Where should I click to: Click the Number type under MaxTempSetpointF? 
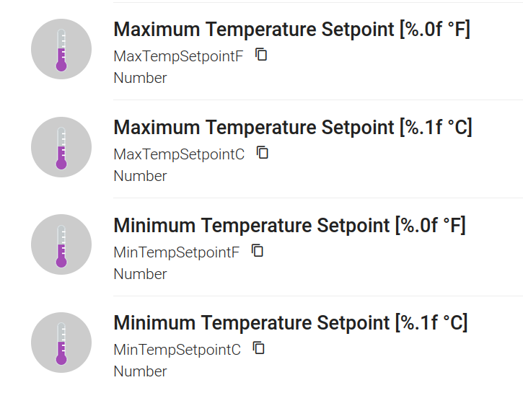[x=140, y=78]
